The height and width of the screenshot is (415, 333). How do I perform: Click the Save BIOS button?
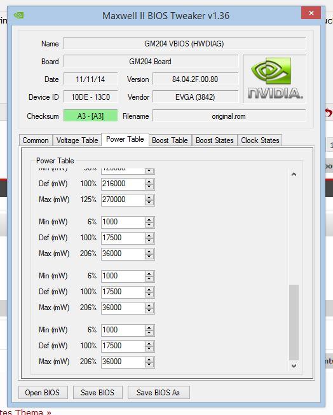pyautogui.click(x=98, y=393)
